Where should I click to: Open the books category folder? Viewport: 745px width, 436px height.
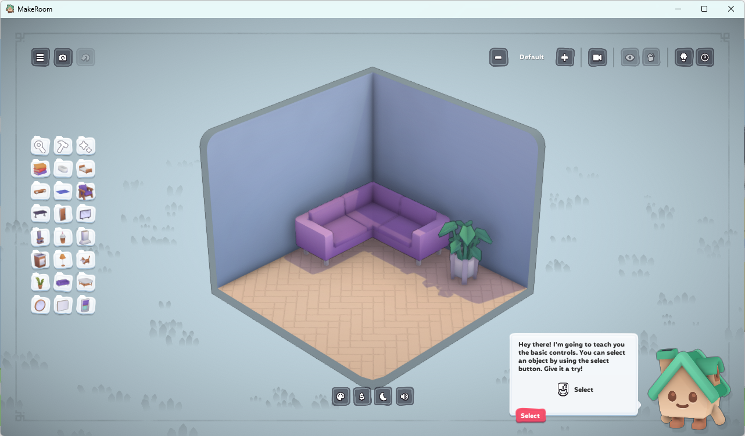click(x=40, y=169)
